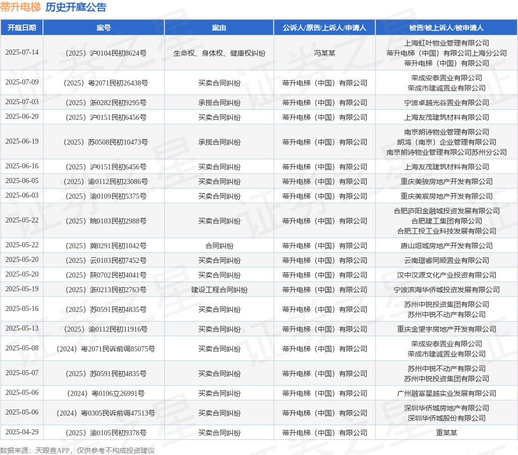Click defendant 合肥庐阳金融城投资发展有限公司
The image size is (518, 455).
[447, 211]
